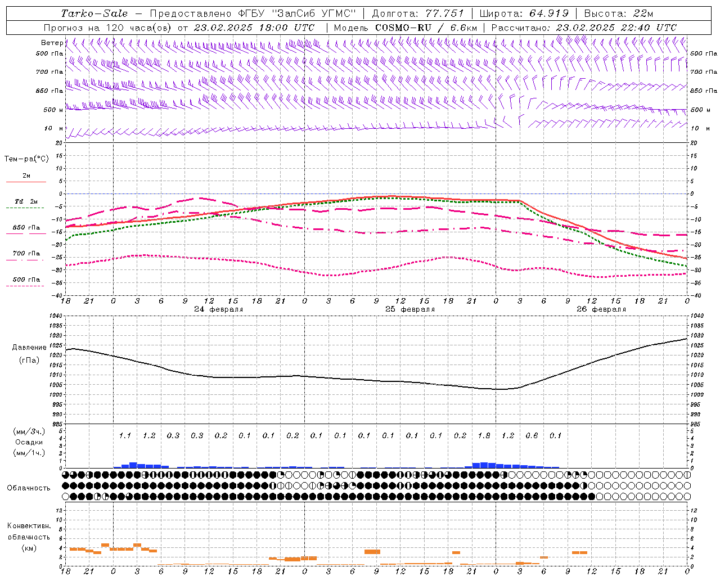
Task: Click the Долгота: 77.751 longitude field
Action: pos(418,13)
